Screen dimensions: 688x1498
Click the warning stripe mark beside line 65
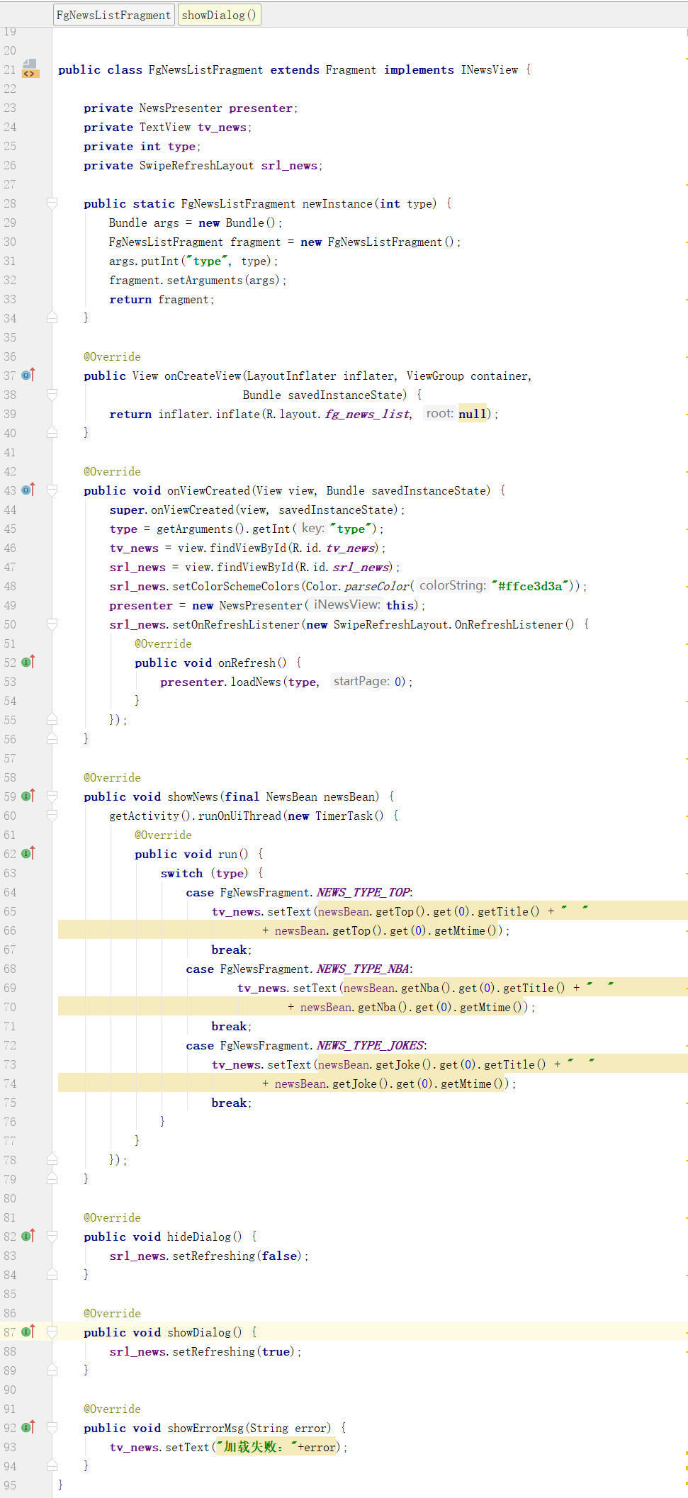pyautogui.click(x=686, y=912)
